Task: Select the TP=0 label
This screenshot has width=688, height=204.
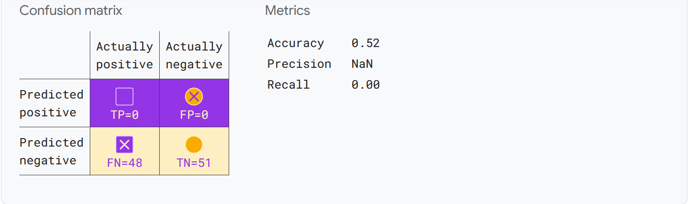Action: tap(125, 115)
